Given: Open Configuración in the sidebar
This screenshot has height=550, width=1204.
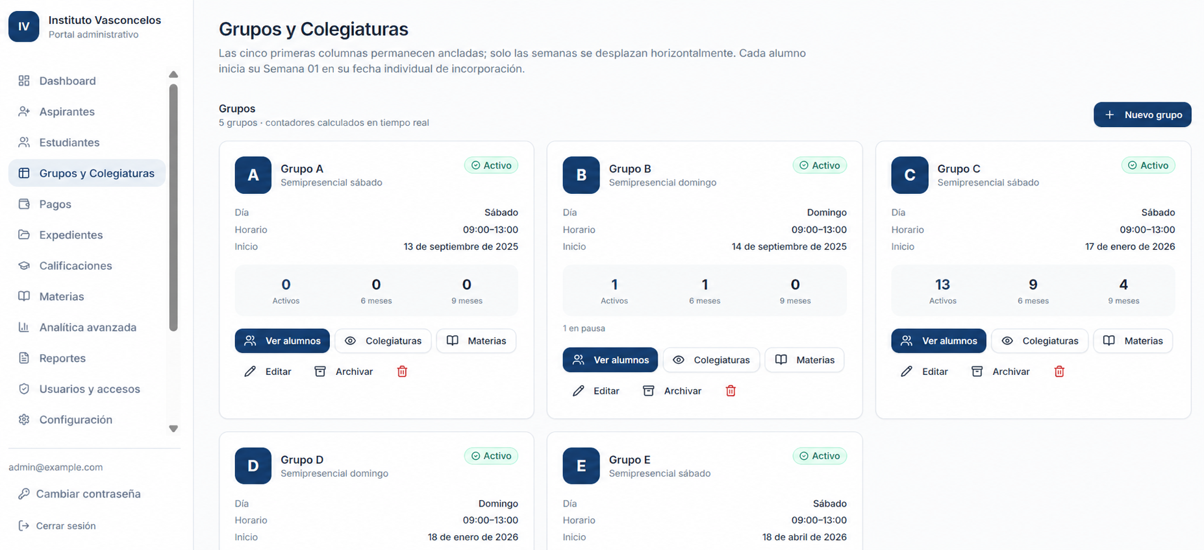Looking at the screenshot, I should [87, 420].
